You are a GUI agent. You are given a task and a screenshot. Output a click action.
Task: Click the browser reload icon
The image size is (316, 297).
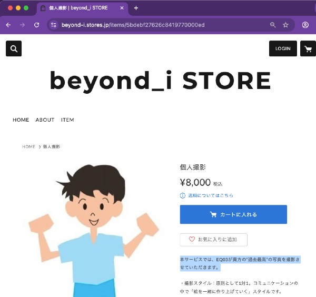coord(36,25)
